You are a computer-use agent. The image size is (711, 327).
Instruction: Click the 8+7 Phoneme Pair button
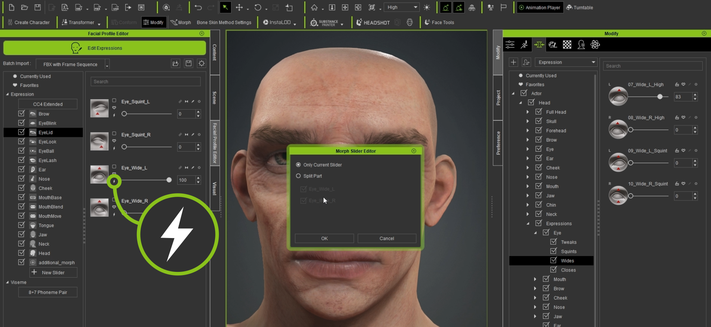48,292
